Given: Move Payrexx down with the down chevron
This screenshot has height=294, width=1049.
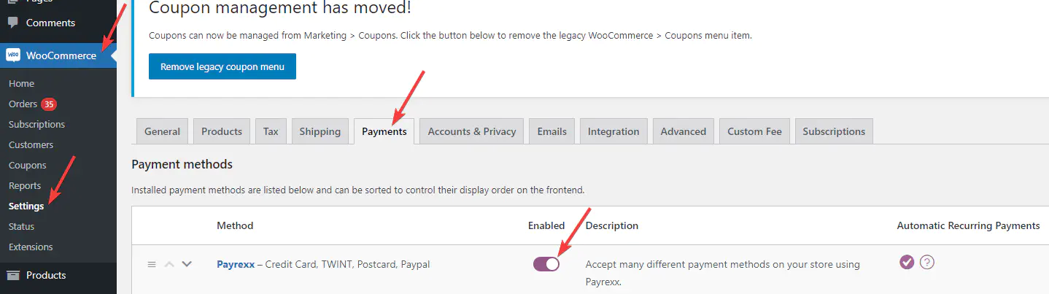Looking at the screenshot, I should (187, 264).
